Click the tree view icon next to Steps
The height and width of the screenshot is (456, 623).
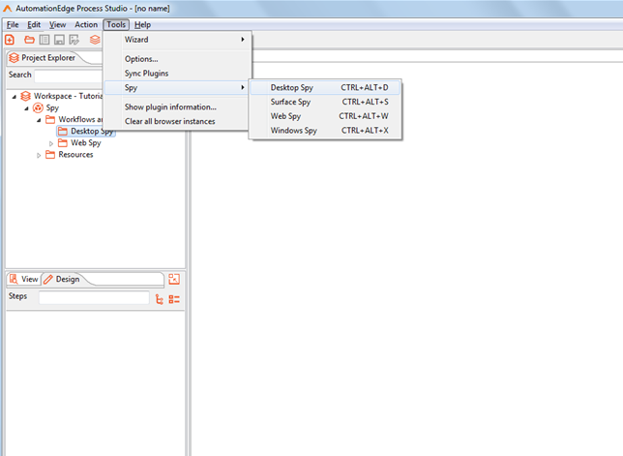[x=160, y=299]
